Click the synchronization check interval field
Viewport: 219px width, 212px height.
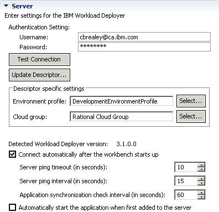pos(186,195)
